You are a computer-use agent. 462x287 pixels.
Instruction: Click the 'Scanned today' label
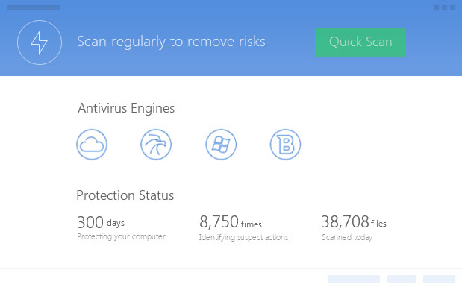point(347,237)
